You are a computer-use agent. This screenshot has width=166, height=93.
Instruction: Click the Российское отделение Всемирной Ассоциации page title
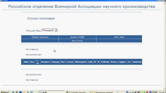[x=81, y=6]
